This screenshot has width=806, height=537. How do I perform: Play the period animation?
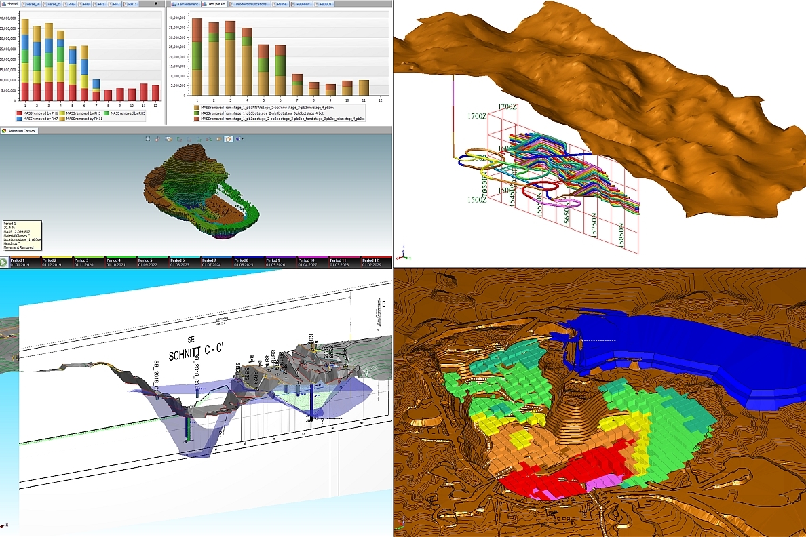(x=5, y=262)
